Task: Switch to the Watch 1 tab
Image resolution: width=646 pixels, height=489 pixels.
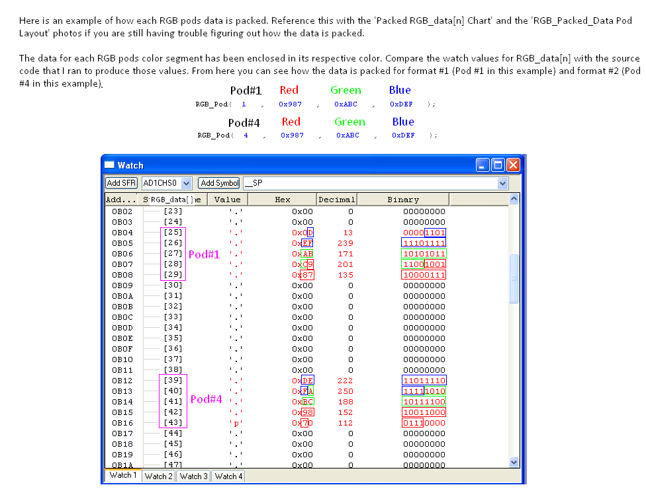Action: [123, 475]
